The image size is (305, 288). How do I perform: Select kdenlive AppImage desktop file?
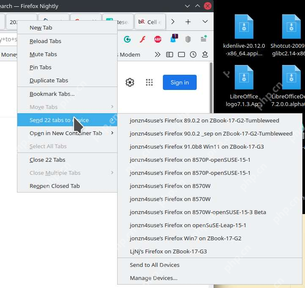coord(244,35)
